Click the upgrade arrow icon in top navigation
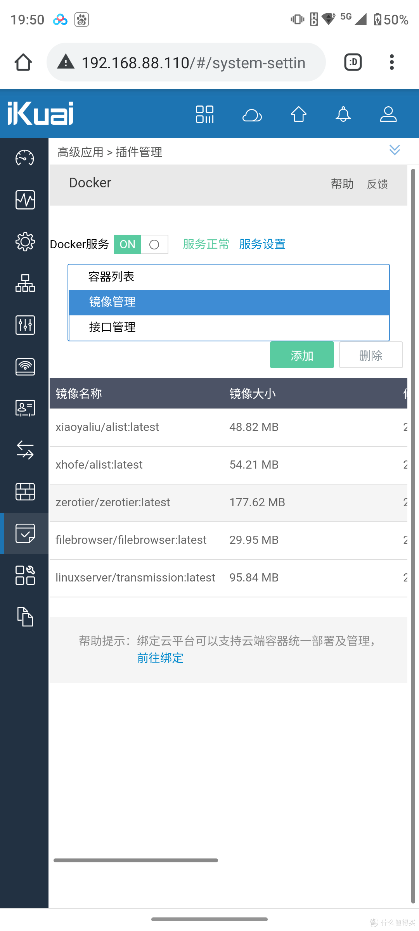Image resolution: width=419 pixels, height=931 pixels. [298, 114]
